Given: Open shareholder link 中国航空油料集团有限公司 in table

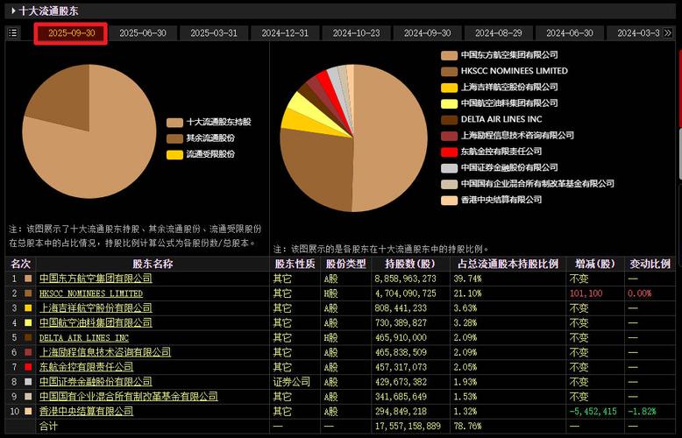Looking at the screenshot, I should [96, 322].
